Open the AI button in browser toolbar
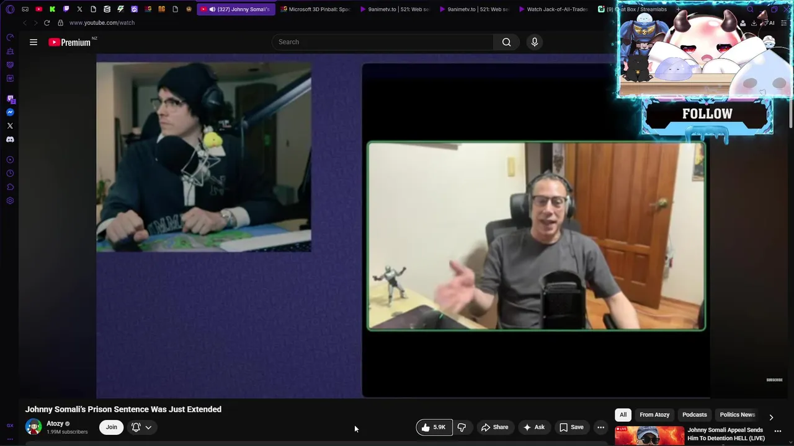 [x=770, y=23]
